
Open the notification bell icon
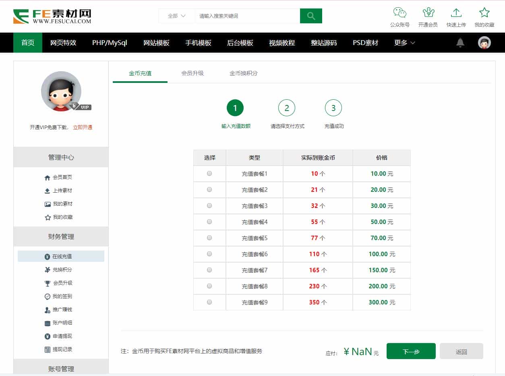coord(460,43)
